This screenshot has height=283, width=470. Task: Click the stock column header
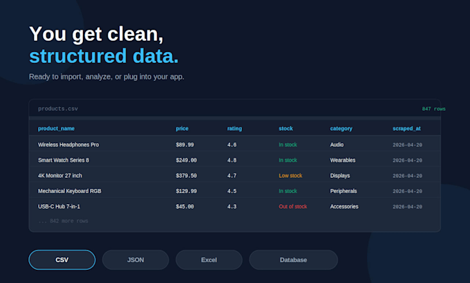point(286,129)
